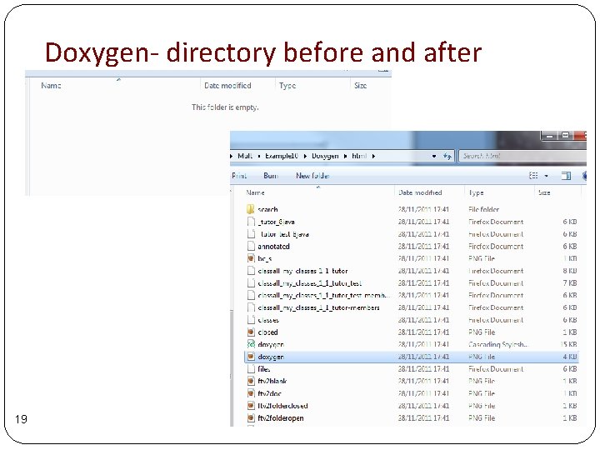Click the Search html input field
The height and width of the screenshot is (450, 600).
coord(522,156)
